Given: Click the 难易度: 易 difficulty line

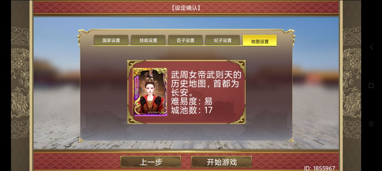Looking at the screenshot, I should click(x=191, y=101).
